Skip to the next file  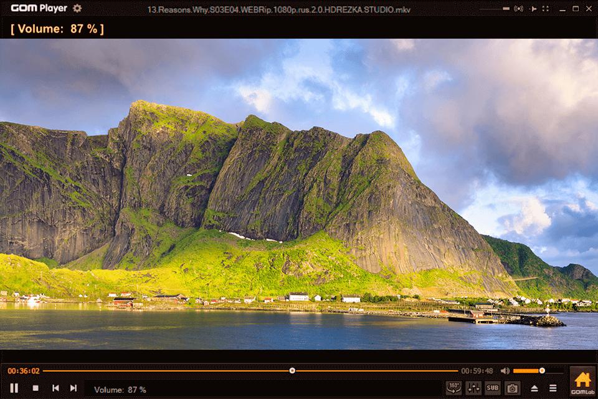74,388
